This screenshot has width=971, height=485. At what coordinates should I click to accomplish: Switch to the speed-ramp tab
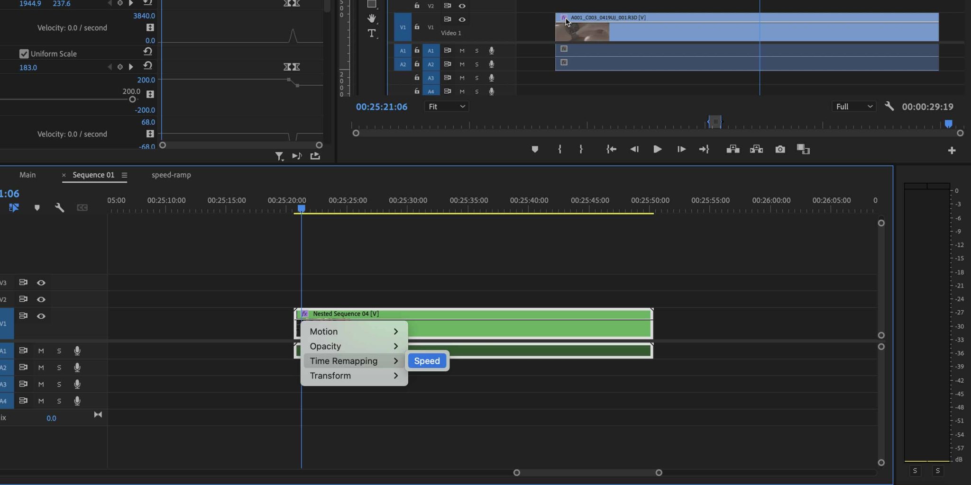[x=171, y=175]
